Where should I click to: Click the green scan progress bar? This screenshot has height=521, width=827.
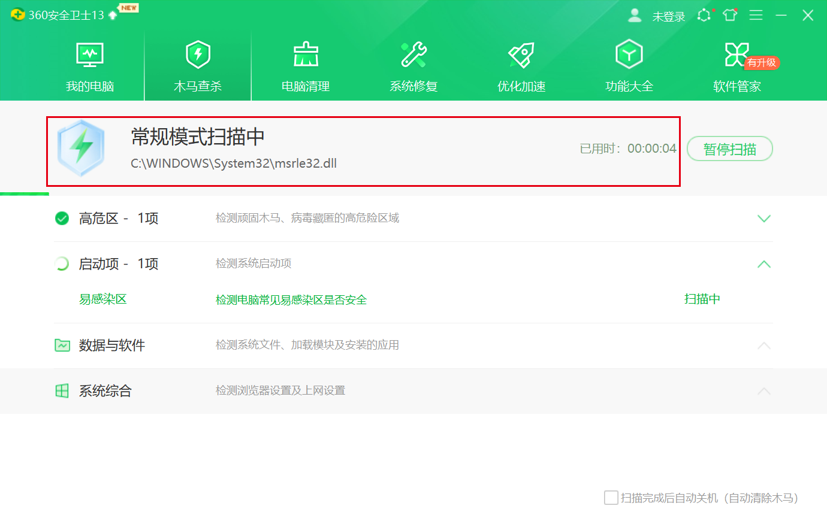click(25, 194)
